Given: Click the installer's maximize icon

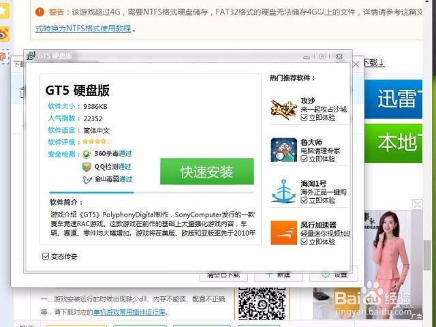Looking at the screenshot, I should click(x=322, y=57).
